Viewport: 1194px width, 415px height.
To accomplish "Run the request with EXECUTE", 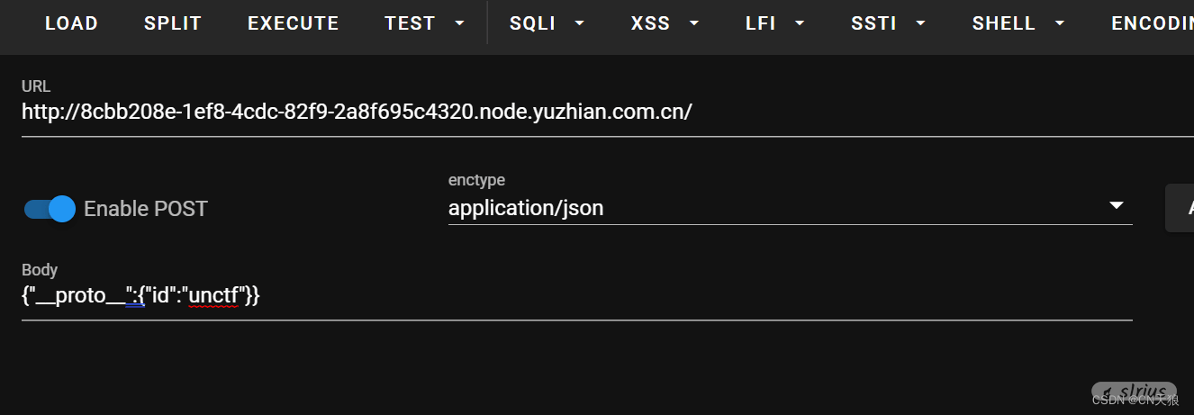I will click(294, 23).
